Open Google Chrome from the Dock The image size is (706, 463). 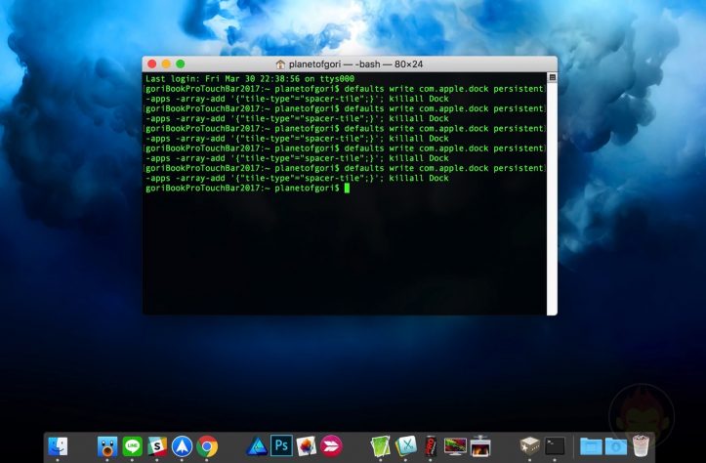(207, 446)
